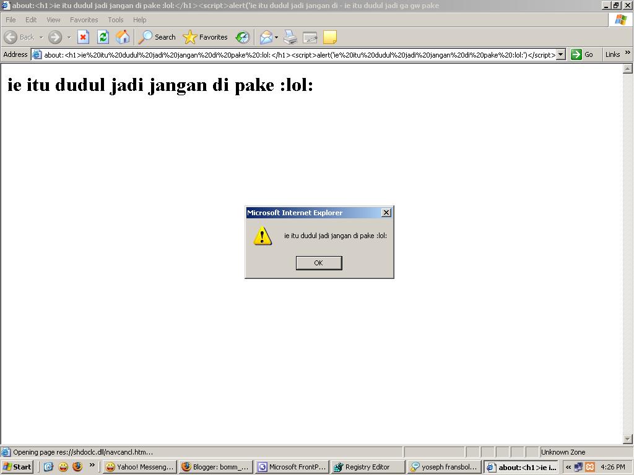
Task: Click the Back navigation arrow icon
Action: click(11, 37)
